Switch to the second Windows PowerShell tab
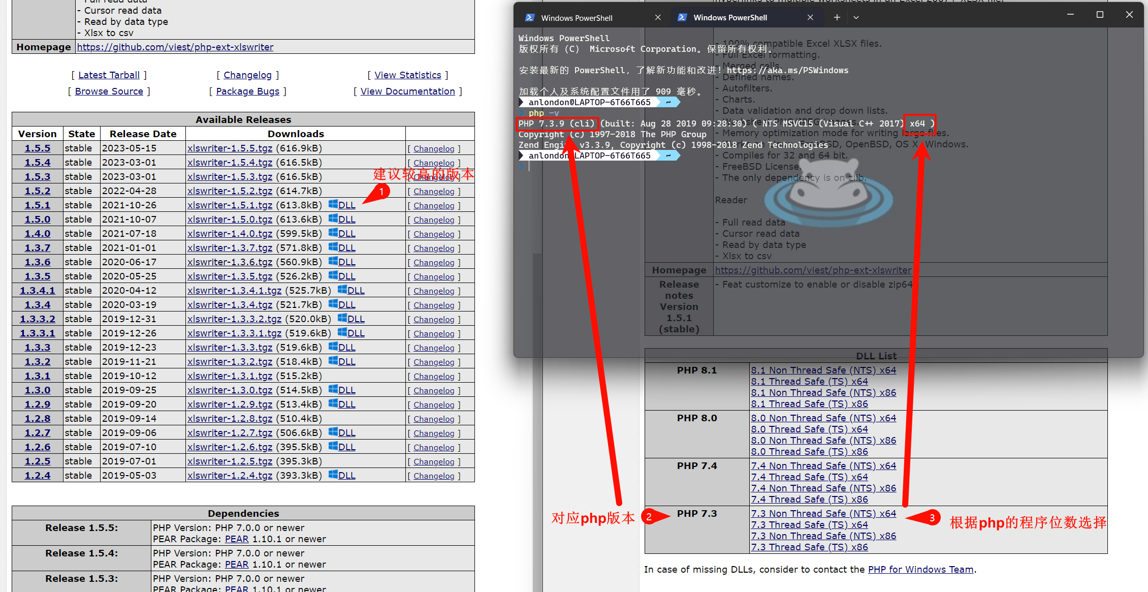Image resolution: width=1148 pixels, height=592 pixels. pyautogui.click(x=730, y=18)
